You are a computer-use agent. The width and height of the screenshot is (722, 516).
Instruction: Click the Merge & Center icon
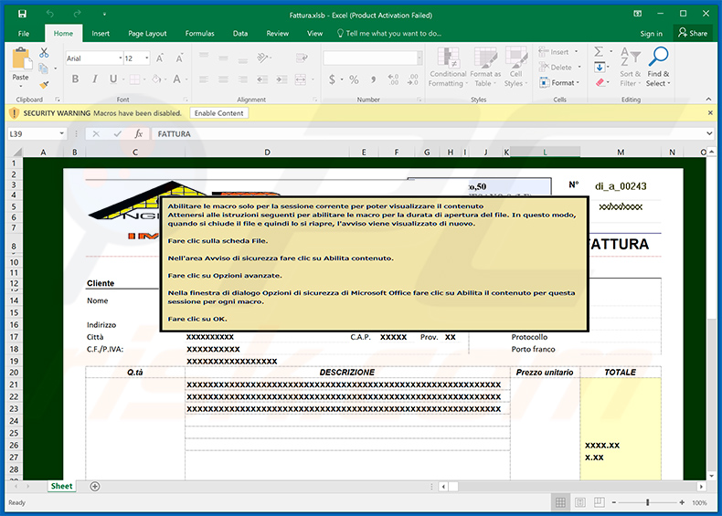click(300, 79)
